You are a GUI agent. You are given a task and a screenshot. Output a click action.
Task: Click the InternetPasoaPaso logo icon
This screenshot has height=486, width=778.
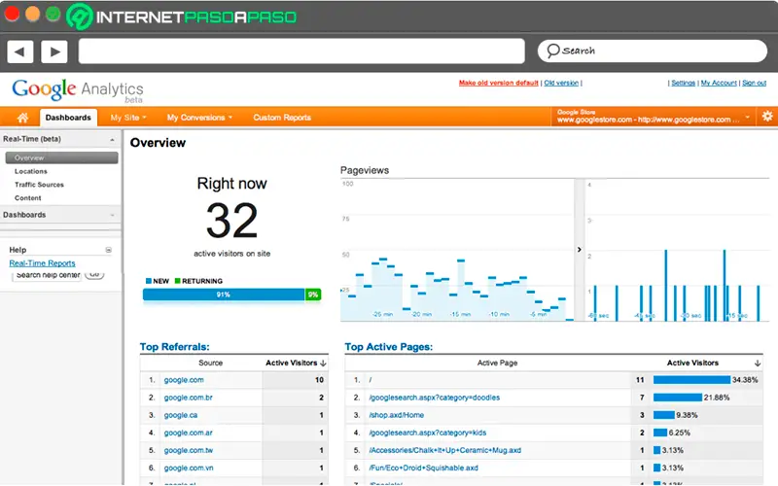pos(80,17)
